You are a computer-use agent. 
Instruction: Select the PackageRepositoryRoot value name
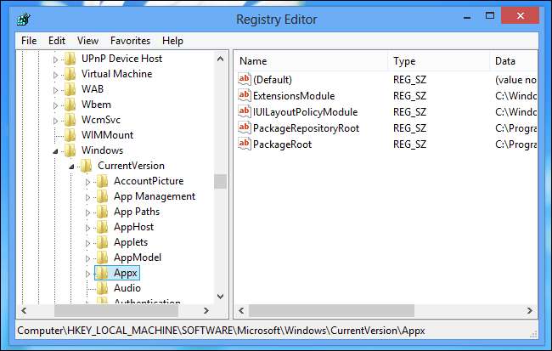[306, 128]
